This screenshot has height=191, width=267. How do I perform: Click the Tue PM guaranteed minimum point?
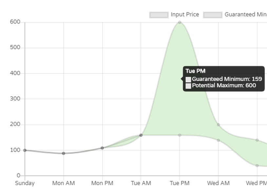(180, 135)
